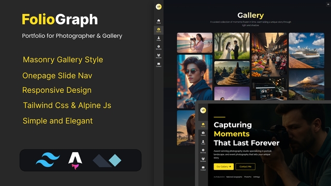The height and width of the screenshot is (186, 331).
Task: Open the National Geographic featured link
Action: 234,177
